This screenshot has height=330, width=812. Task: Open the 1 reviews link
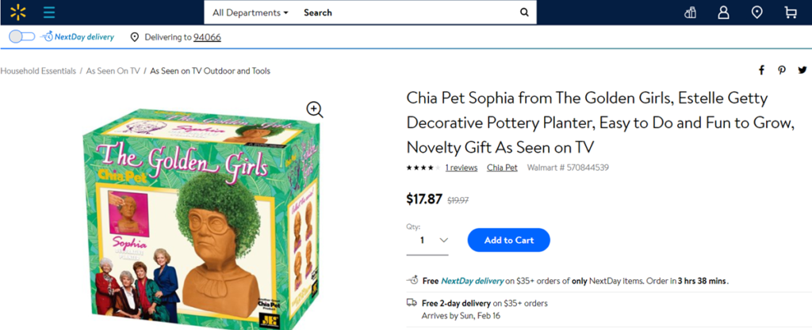461,168
